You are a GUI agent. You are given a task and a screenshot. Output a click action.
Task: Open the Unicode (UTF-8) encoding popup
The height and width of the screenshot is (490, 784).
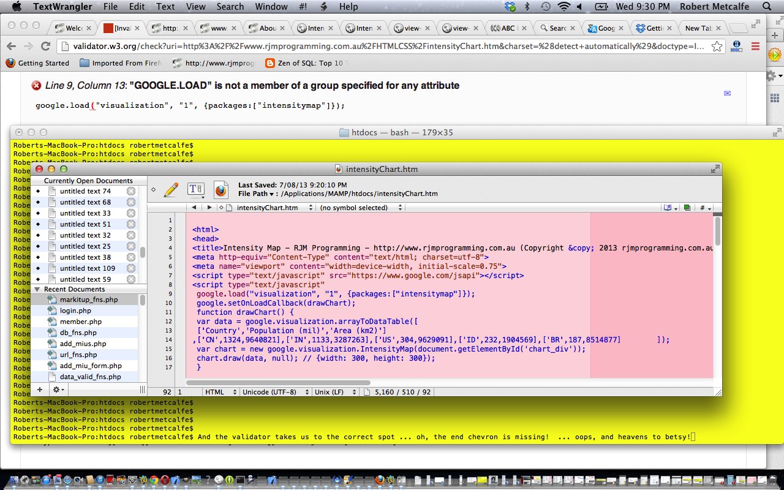[276, 392]
